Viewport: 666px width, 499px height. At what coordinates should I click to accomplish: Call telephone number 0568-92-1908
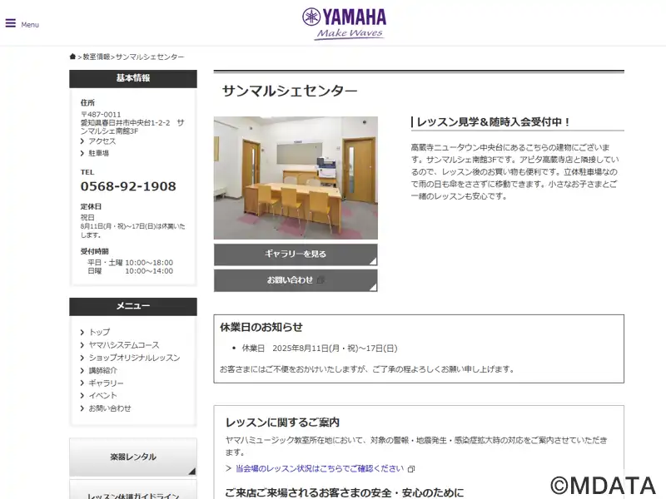[x=128, y=186]
